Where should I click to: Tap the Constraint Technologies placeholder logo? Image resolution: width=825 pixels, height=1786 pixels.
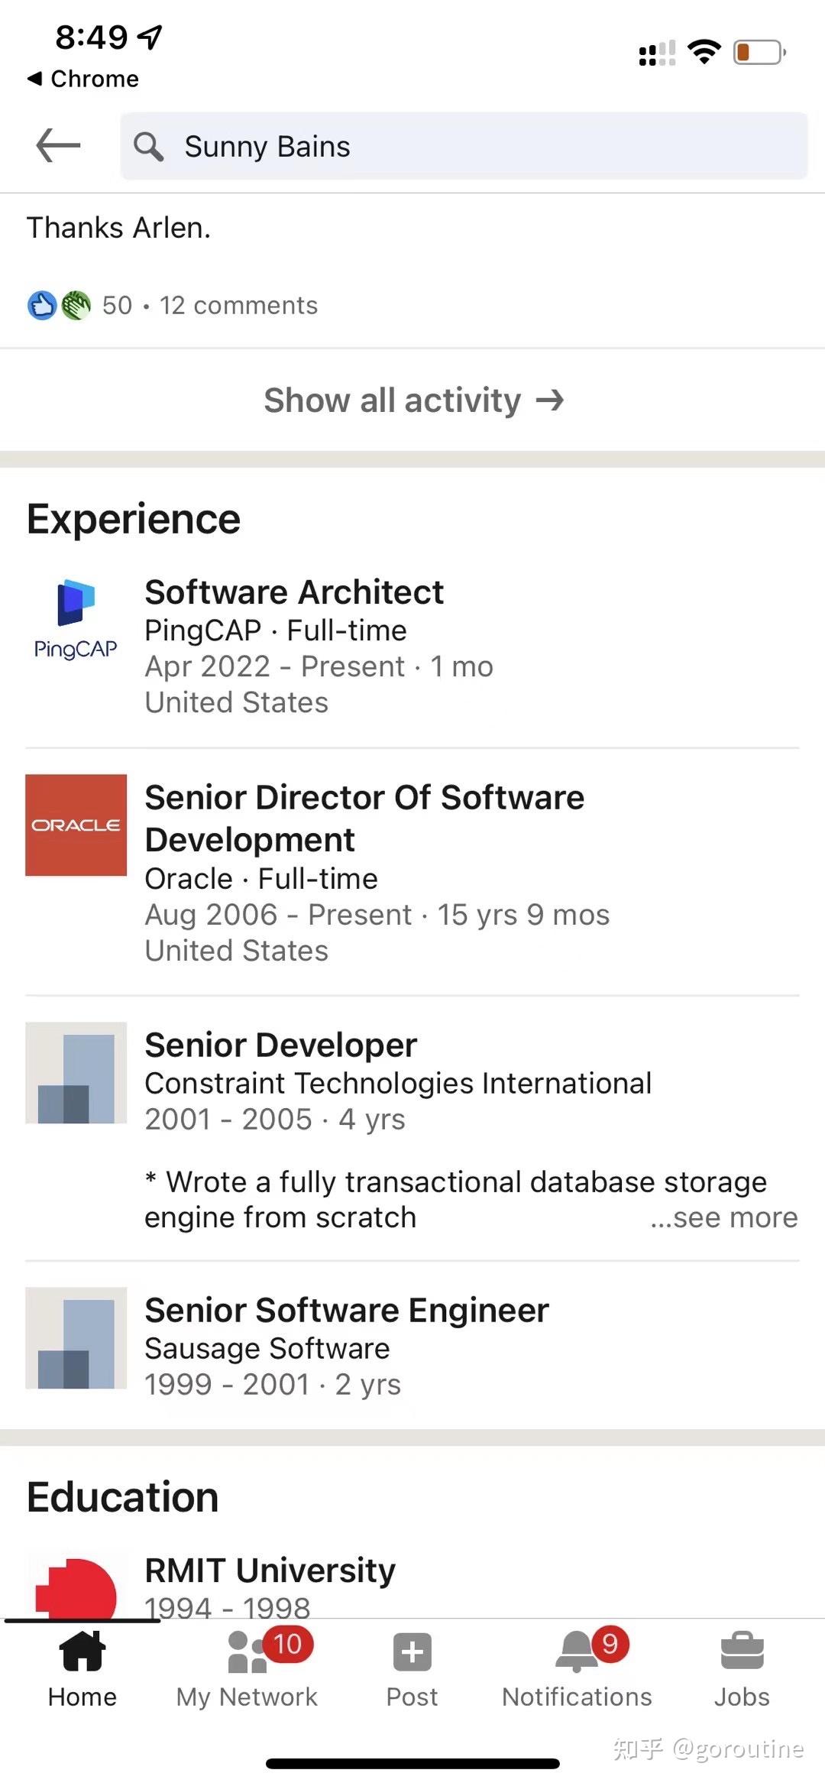[76, 1075]
